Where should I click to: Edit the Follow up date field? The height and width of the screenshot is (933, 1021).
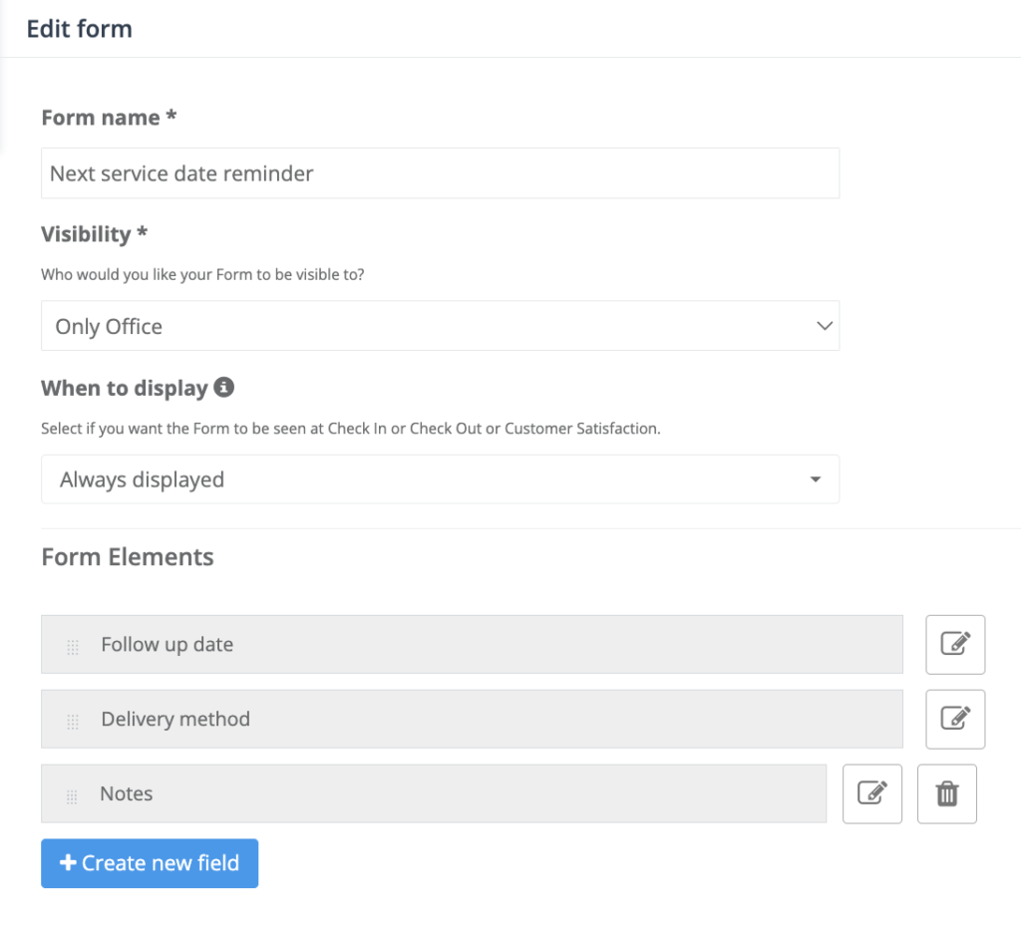[x=955, y=644]
